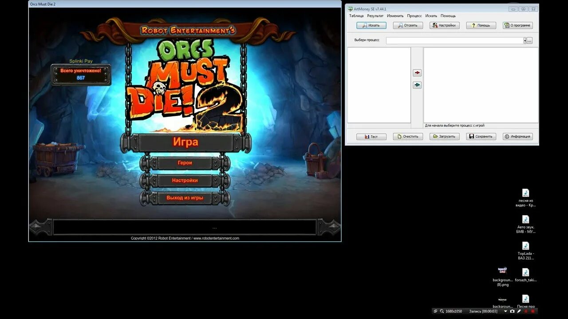Click recorder window selection icon
Image resolution: width=568 pixels, height=319 pixels.
click(x=435, y=311)
